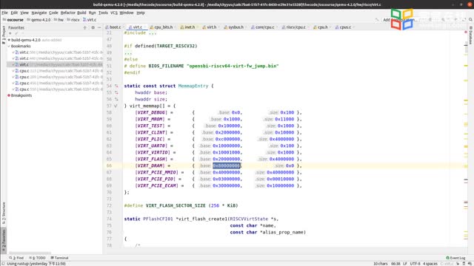The image size is (474, 266).
Task: Click the bookmark checkmark on line 57
Action: coord(116,106)
